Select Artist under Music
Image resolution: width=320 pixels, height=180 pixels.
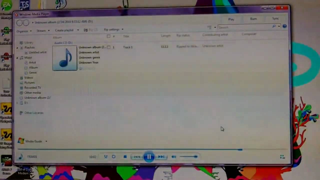point(32,62)
